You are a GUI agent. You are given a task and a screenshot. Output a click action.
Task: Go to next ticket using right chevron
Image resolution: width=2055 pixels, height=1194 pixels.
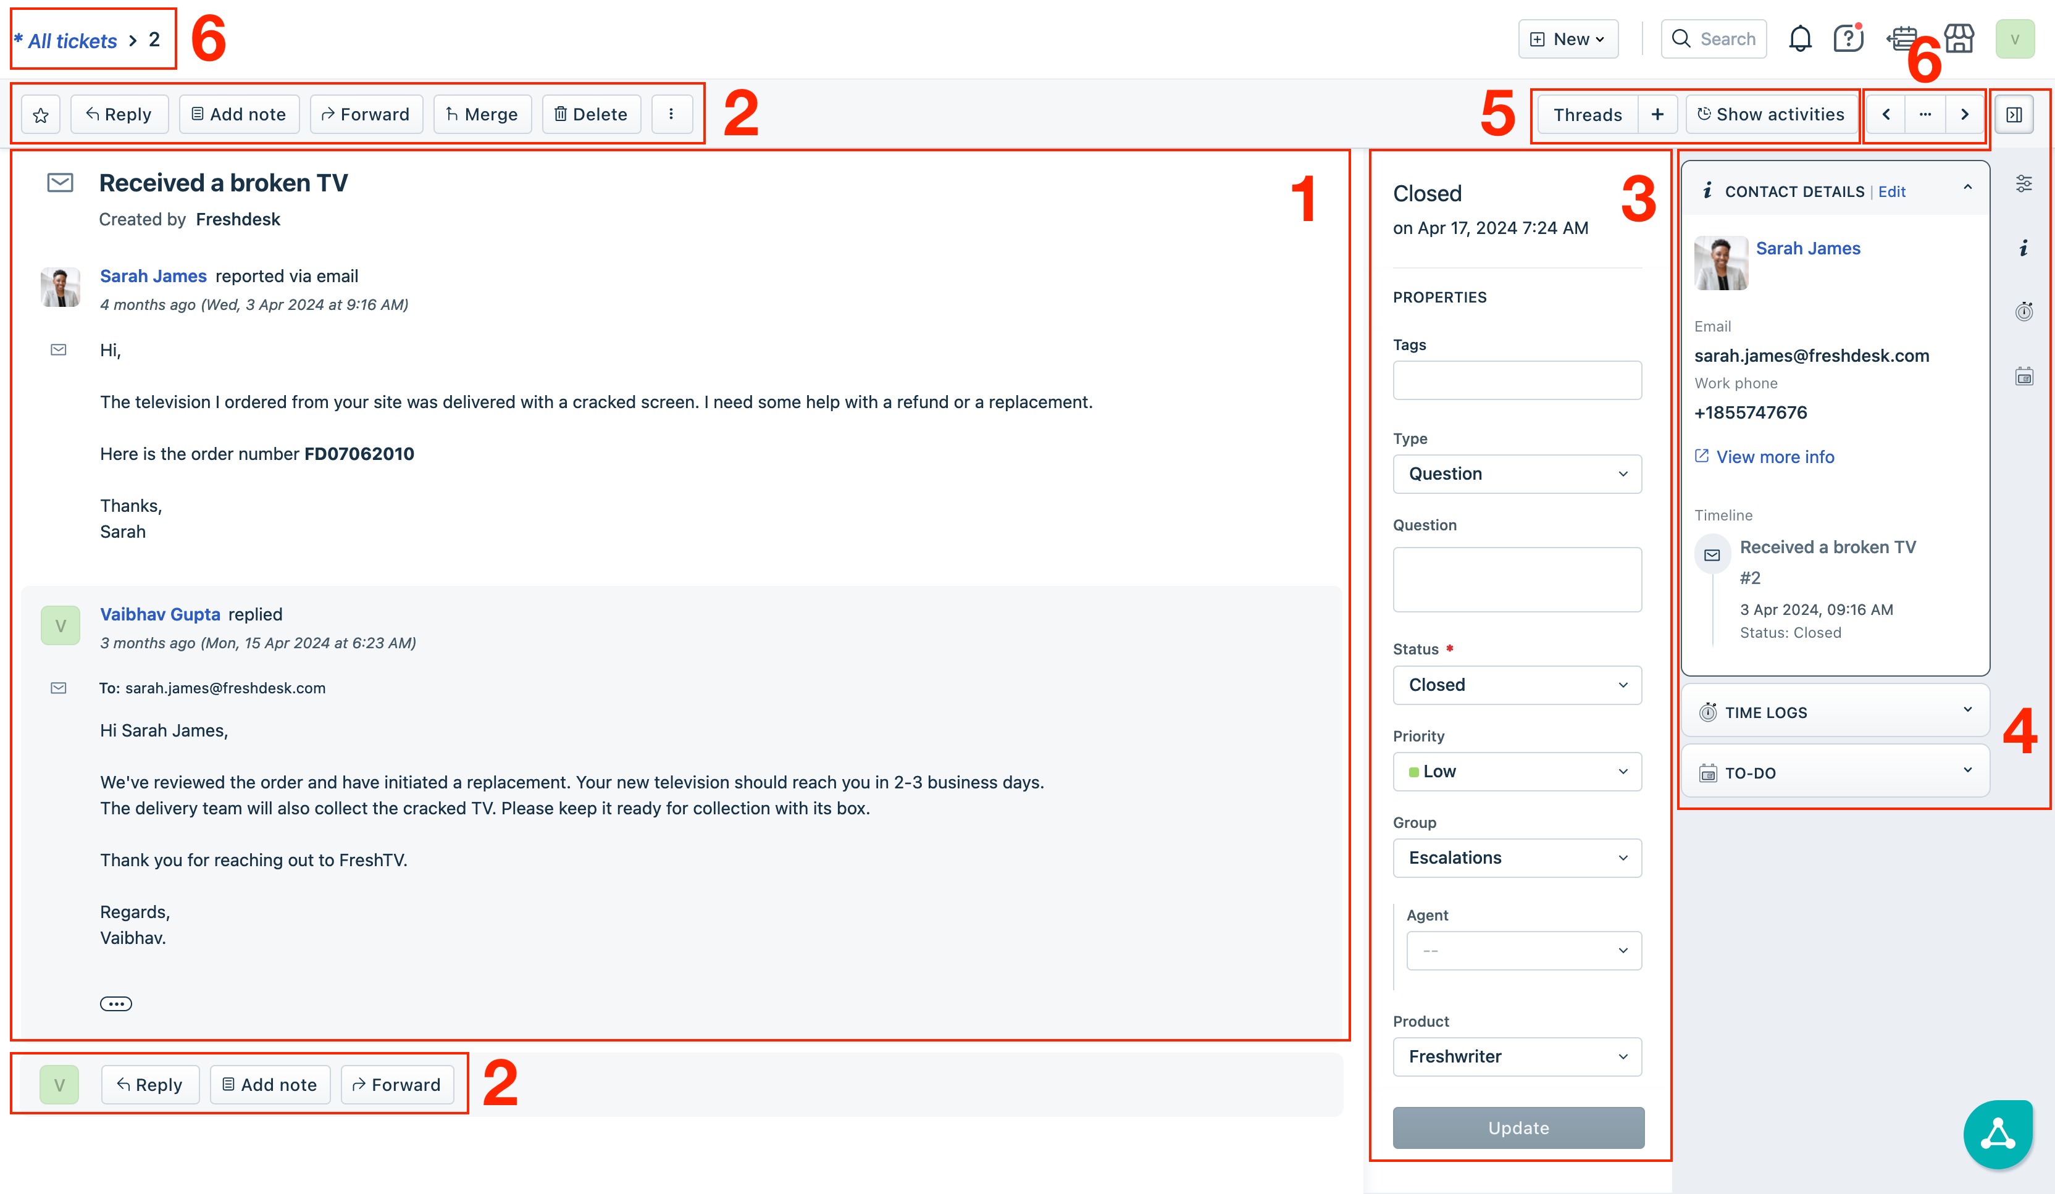[1964, 115]
